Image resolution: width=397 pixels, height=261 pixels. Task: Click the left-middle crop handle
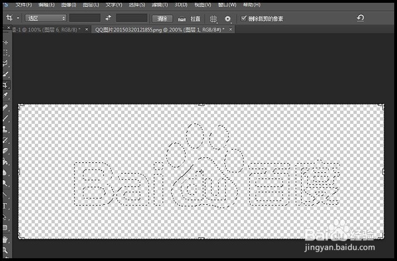point(19,172)
